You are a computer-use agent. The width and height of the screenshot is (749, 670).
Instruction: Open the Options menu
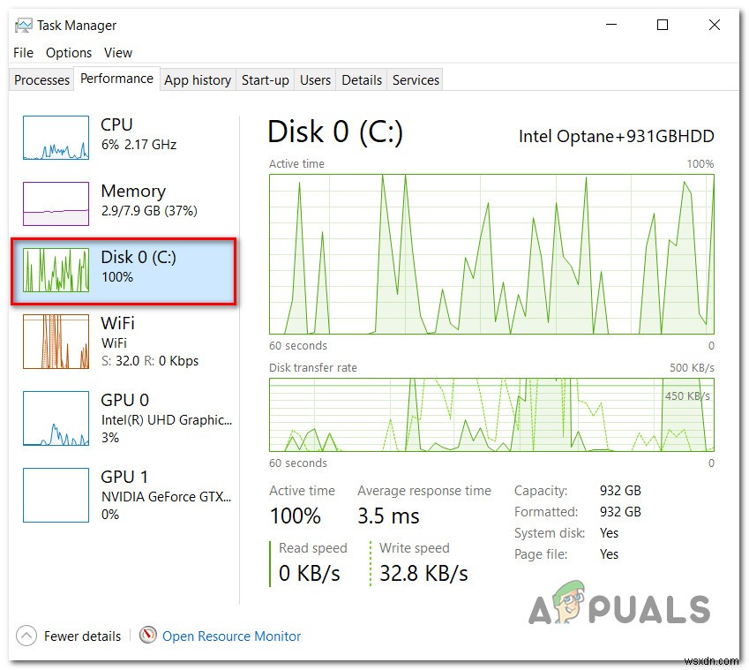pyautogui.click(x=68, y=53)
